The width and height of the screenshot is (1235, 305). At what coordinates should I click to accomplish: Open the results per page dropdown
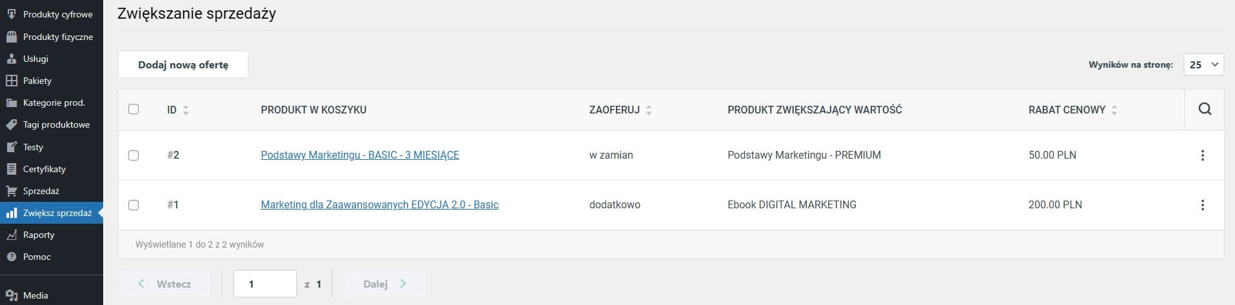(x=1203, y=64)
